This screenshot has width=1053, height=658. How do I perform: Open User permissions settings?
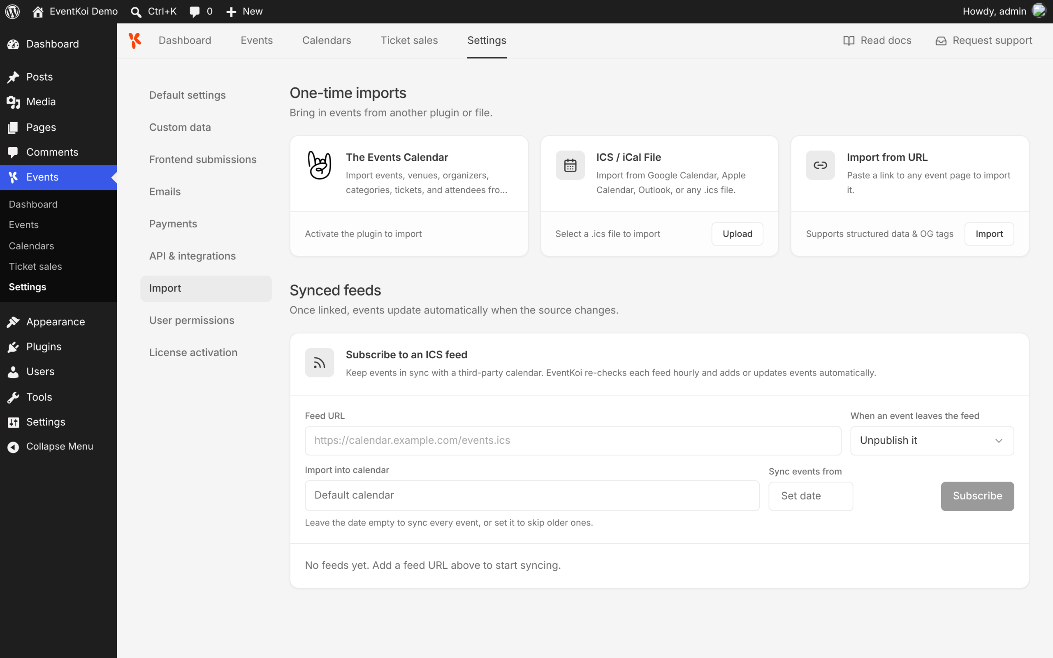click(206, 320)
